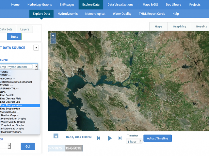Image resolution: width=209 pixels, height=156 pixels.
Task: Open the data source help question mark
Action: tap(36, 48)
